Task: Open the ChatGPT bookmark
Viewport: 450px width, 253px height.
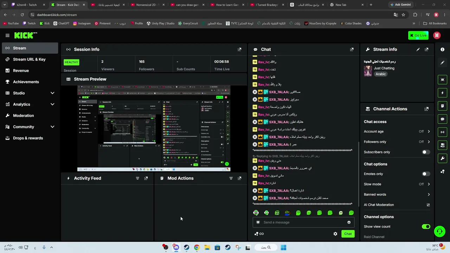Action: tap(62, 24)
